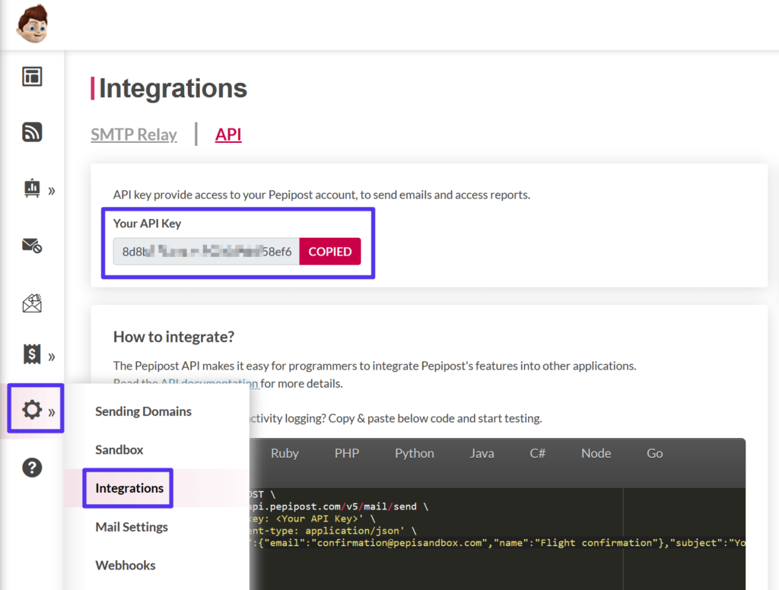
Task: Open the analytics reports icon
Action: 32,189
